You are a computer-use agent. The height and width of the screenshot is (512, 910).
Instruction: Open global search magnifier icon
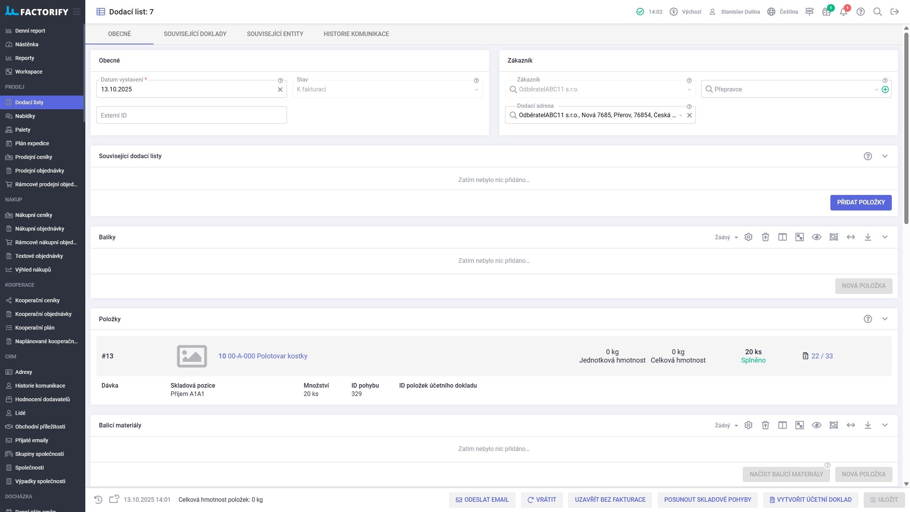877,12
